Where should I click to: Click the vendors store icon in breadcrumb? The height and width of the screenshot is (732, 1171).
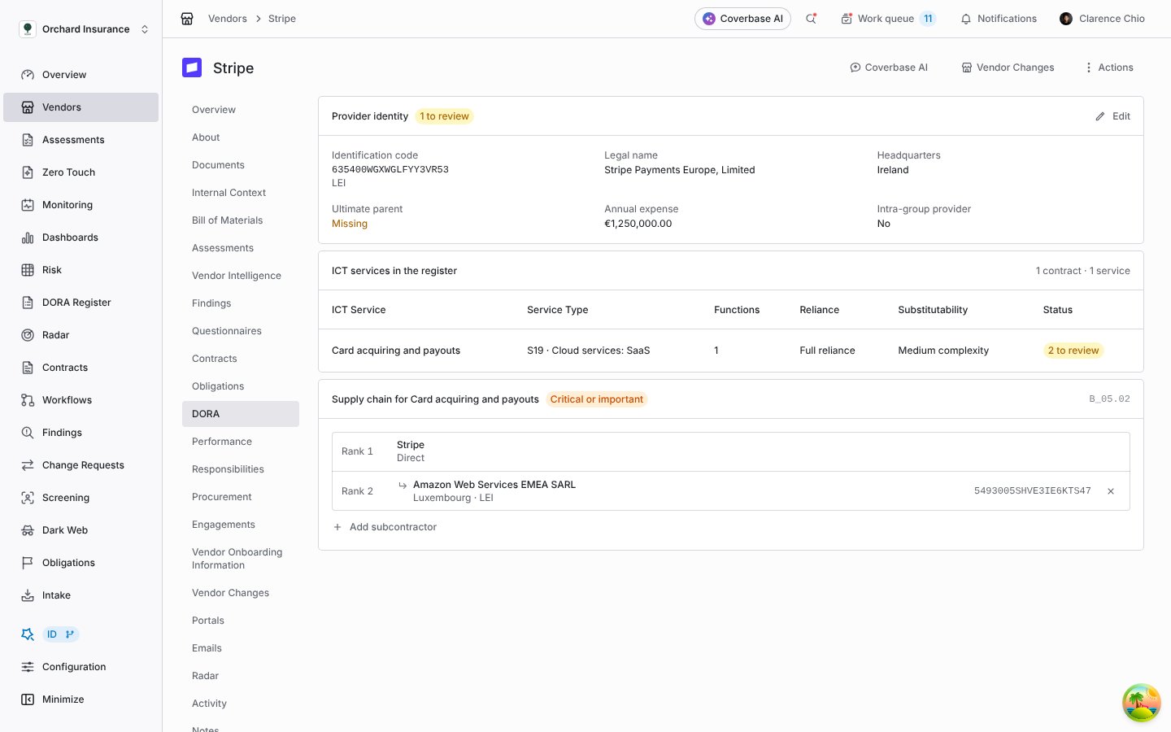pos(187,19)
